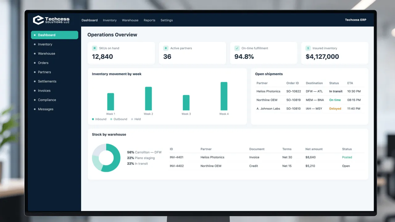This screenshot has width=395, height=222.
Task: Click the In transit shipment status
Action: pyautogui.click(x=336, y=91)
